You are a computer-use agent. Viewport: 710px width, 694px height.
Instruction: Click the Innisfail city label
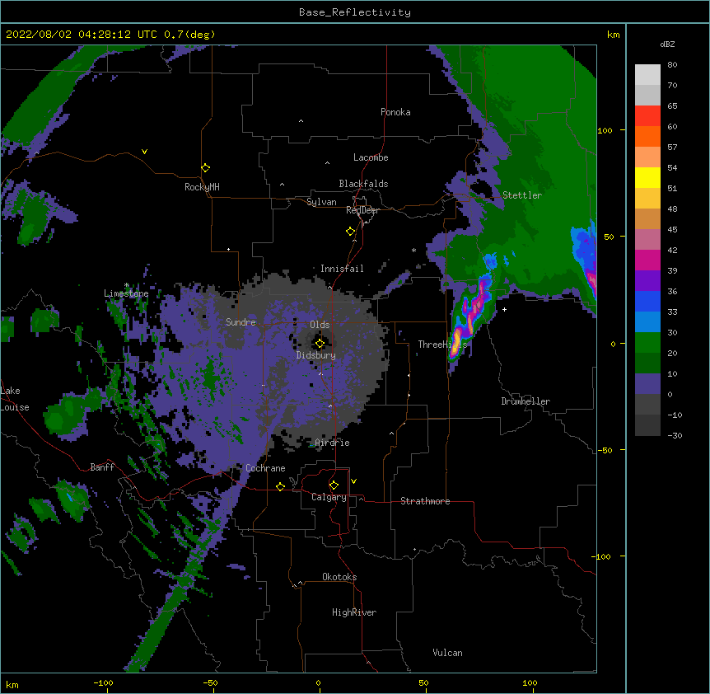(x=342, y=269)
